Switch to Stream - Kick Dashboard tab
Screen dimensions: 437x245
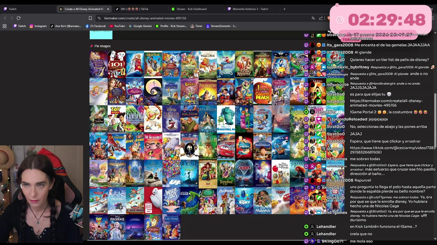(x=195, y=9)
